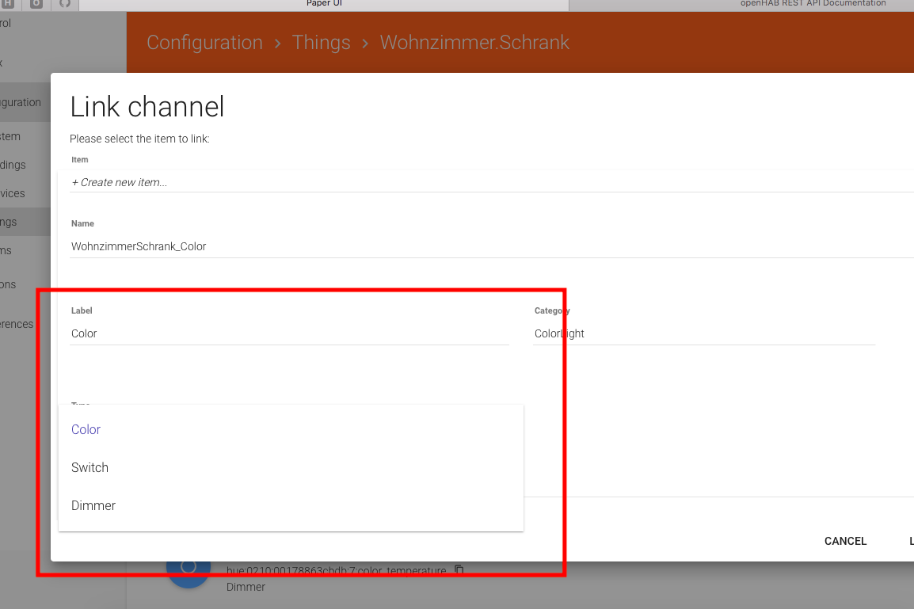Screen dimensions: 914x609
Task: Click the Label field containing Color
Action: tap(289, 334)
